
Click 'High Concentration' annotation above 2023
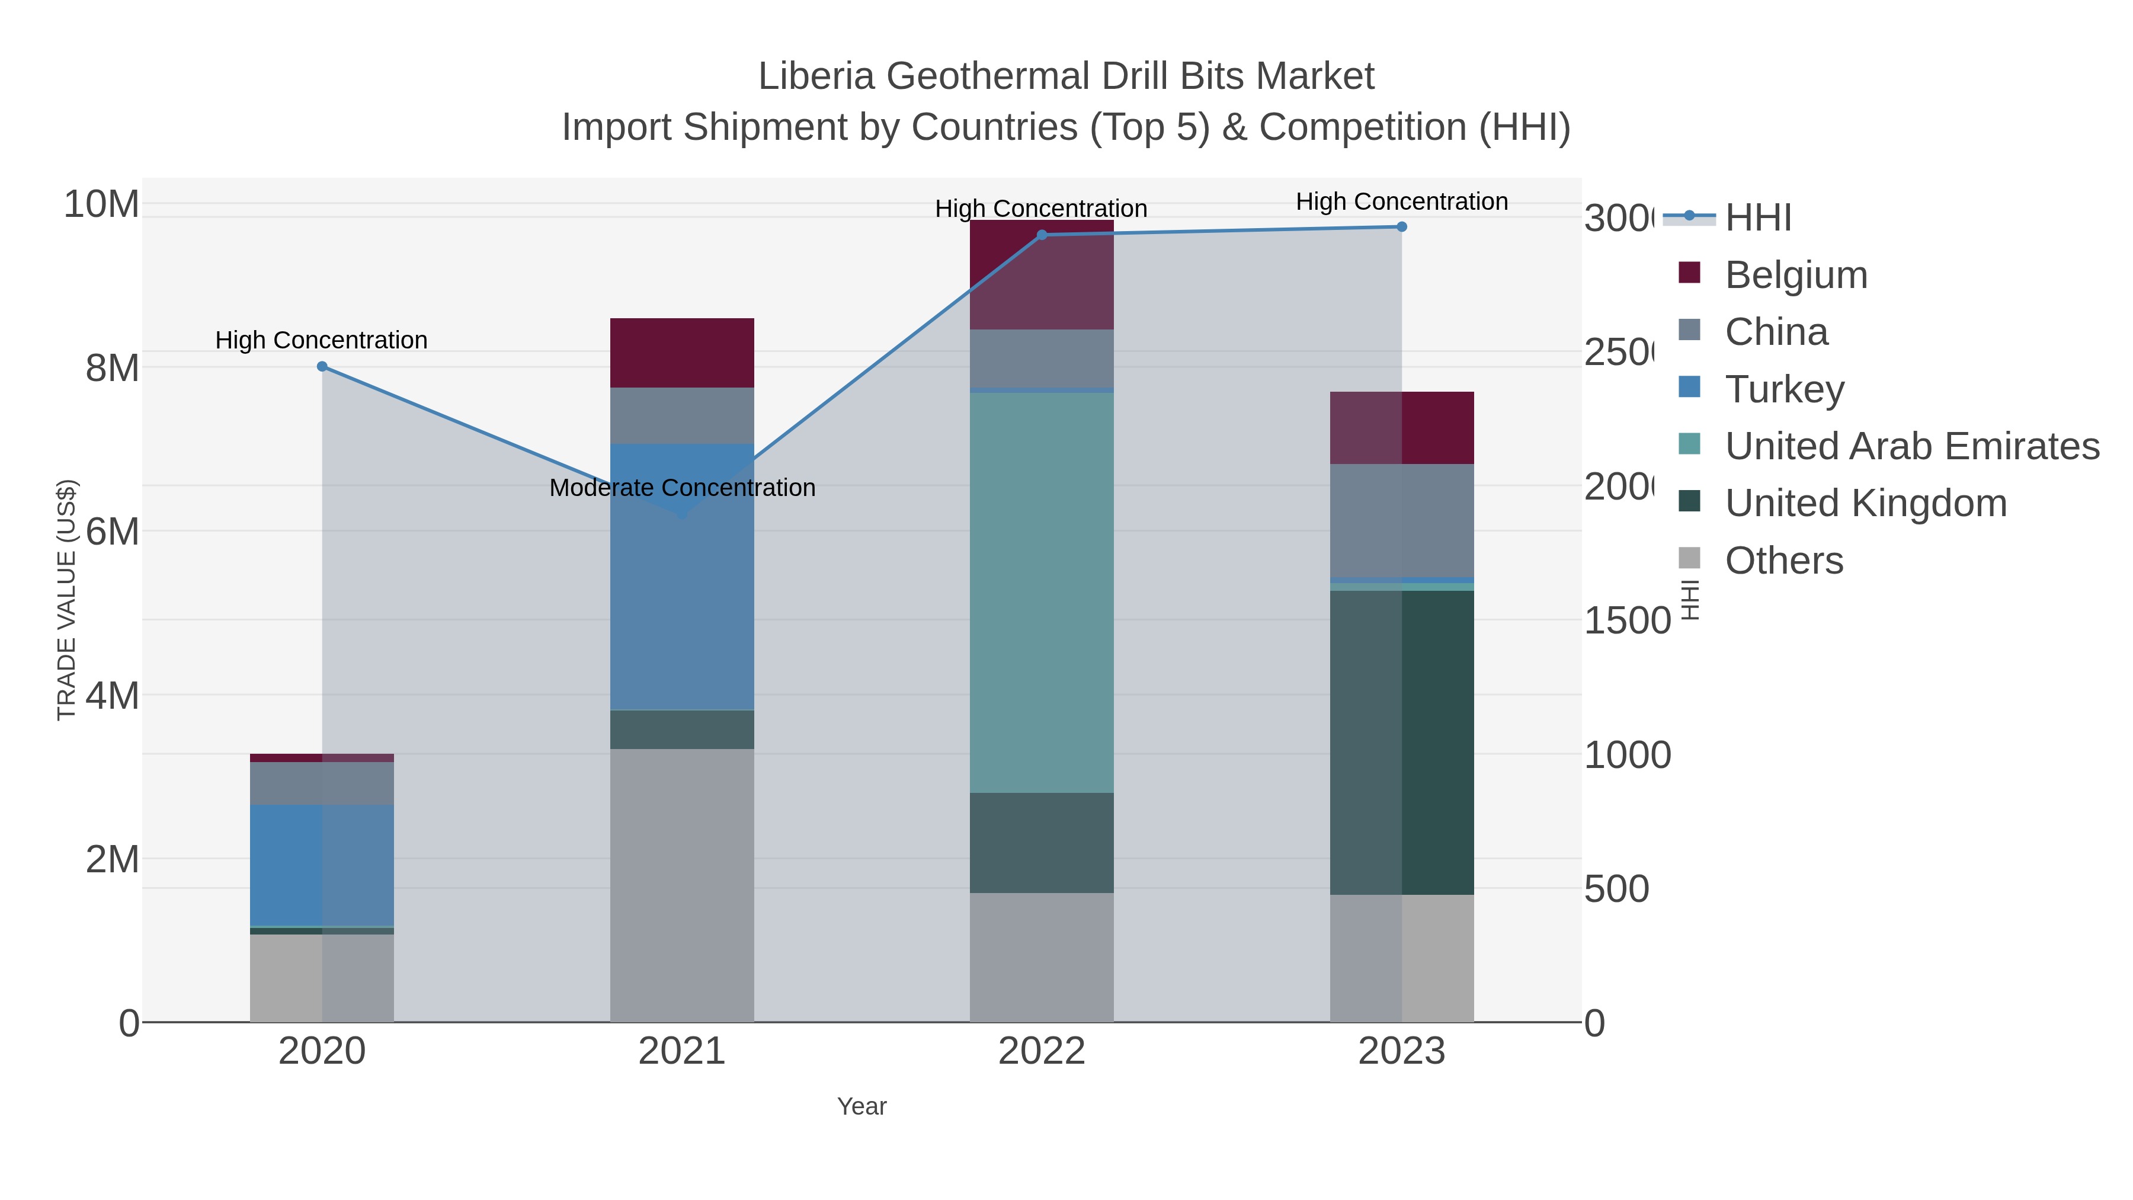(1402, 201)
